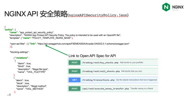
Task: Click the green "violations" key
Action: pos(21,58)
